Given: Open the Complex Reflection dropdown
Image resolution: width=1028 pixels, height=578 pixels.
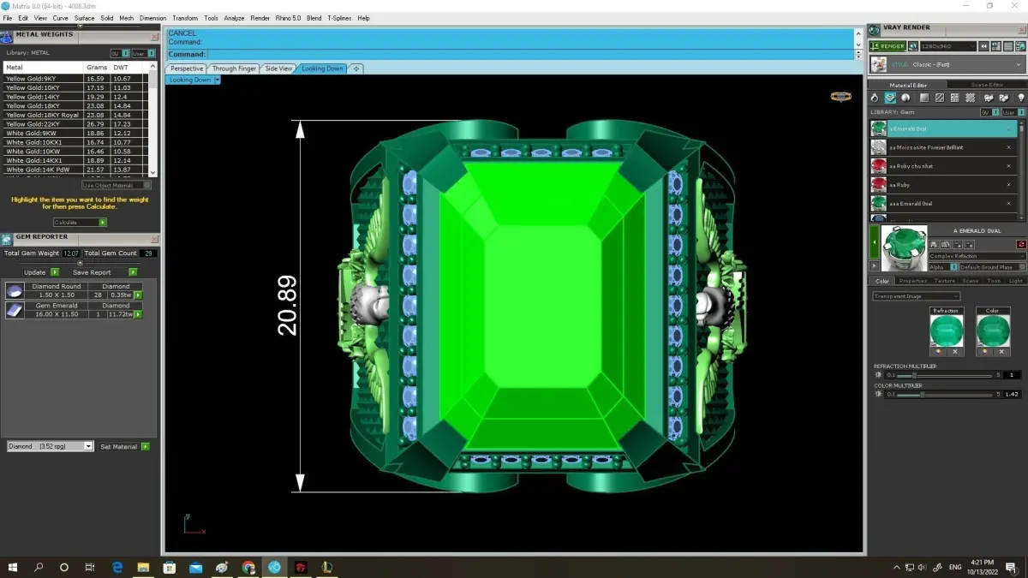Looking at the screenshot, I should [977, 256].
